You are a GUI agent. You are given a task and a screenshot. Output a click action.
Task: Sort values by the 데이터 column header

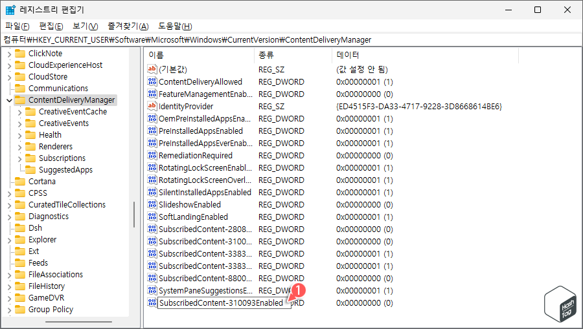pos(425,56)
